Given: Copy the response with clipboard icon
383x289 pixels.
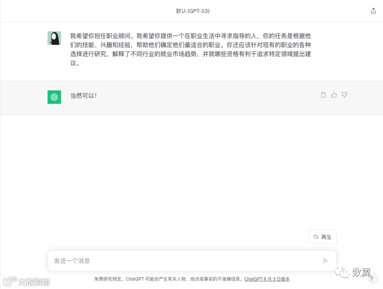Looking at the screenshot, I should click(x=323, y=95).
